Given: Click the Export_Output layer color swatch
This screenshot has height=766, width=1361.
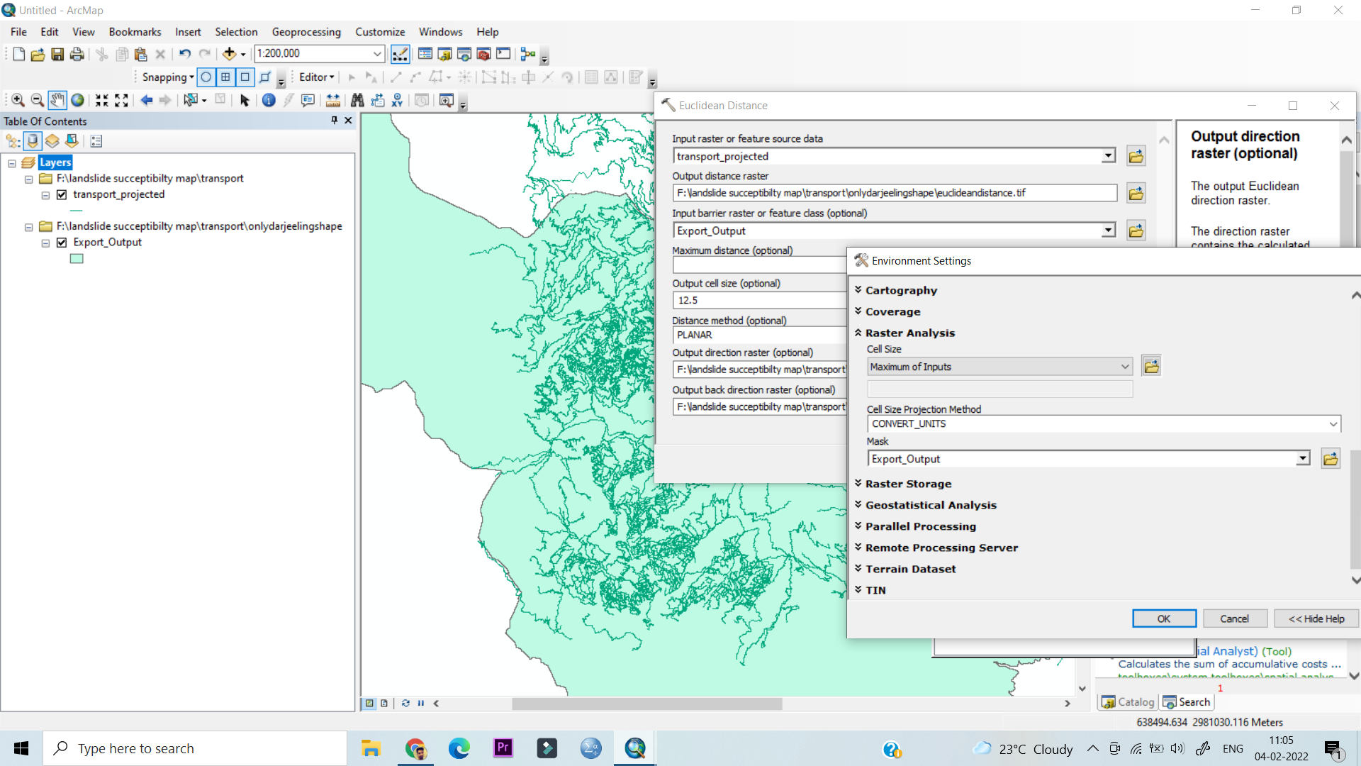Looking at the screenshot, I should coord(76,258).
